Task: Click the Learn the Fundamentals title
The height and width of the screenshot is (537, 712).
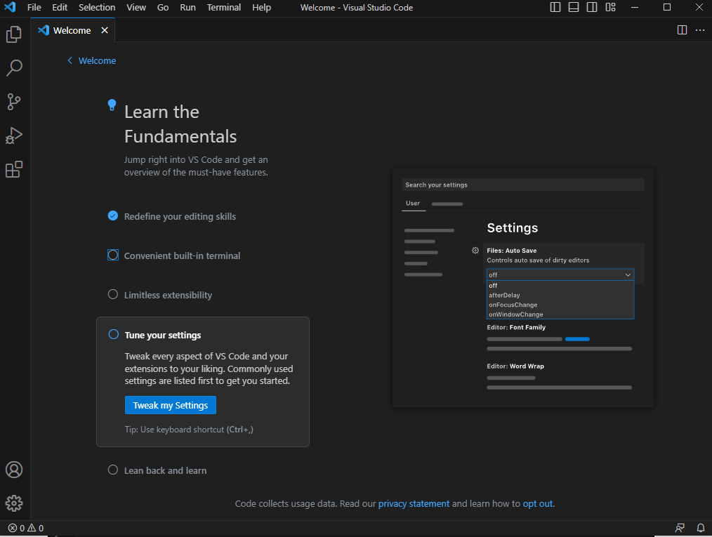Action: pyautogui.click(x=180, y=124)
